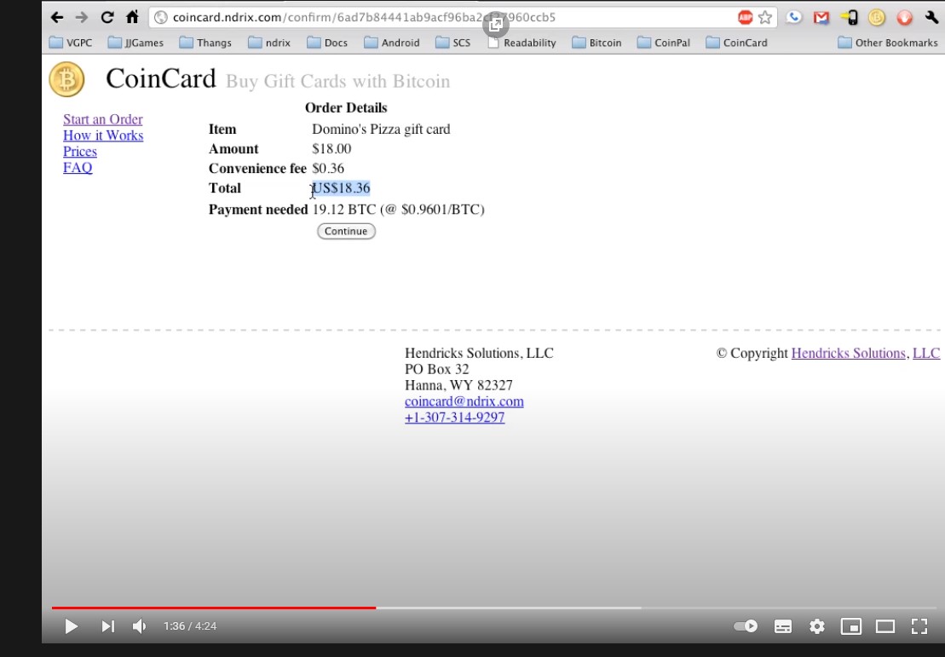Open the Thangs bookmarks folder
Image resolution: width=945 pixels, height=657 pixels.
205,43
